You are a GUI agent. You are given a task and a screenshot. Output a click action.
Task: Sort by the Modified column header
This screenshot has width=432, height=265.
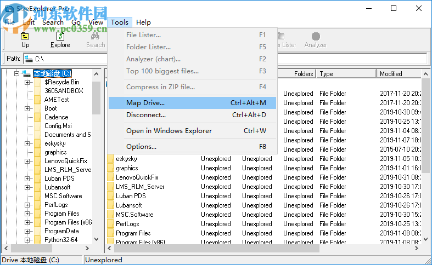(399, 74)
